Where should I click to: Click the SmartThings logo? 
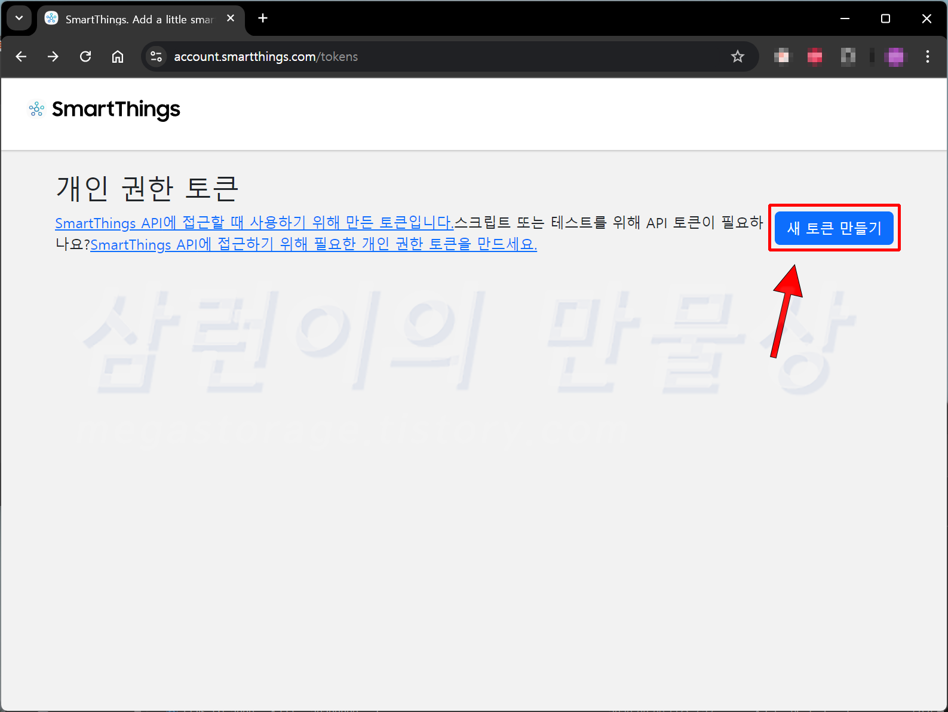tap(105, 109)
